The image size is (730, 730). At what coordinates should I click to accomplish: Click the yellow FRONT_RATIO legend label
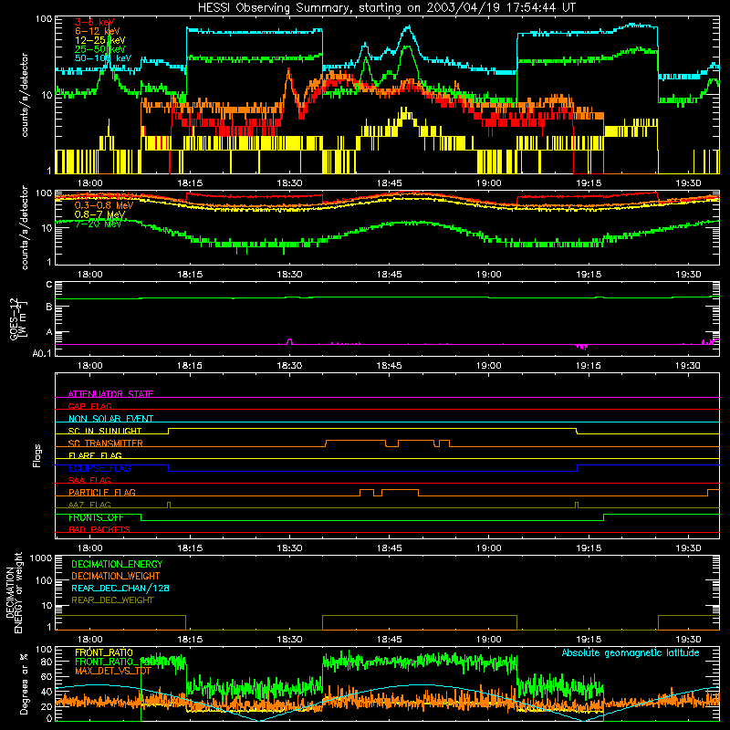[x=104, y=652]
